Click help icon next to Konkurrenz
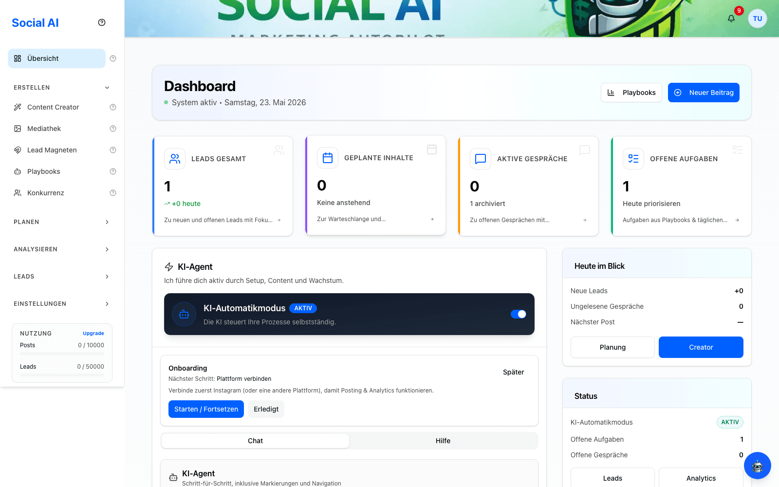Screen dimensions: 779x487 pyautogui.click(x=113, y=193)
